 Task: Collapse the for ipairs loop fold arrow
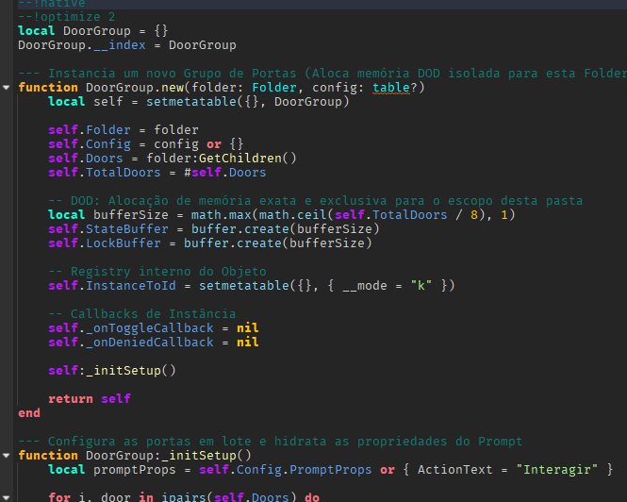[x=6, y=497]
